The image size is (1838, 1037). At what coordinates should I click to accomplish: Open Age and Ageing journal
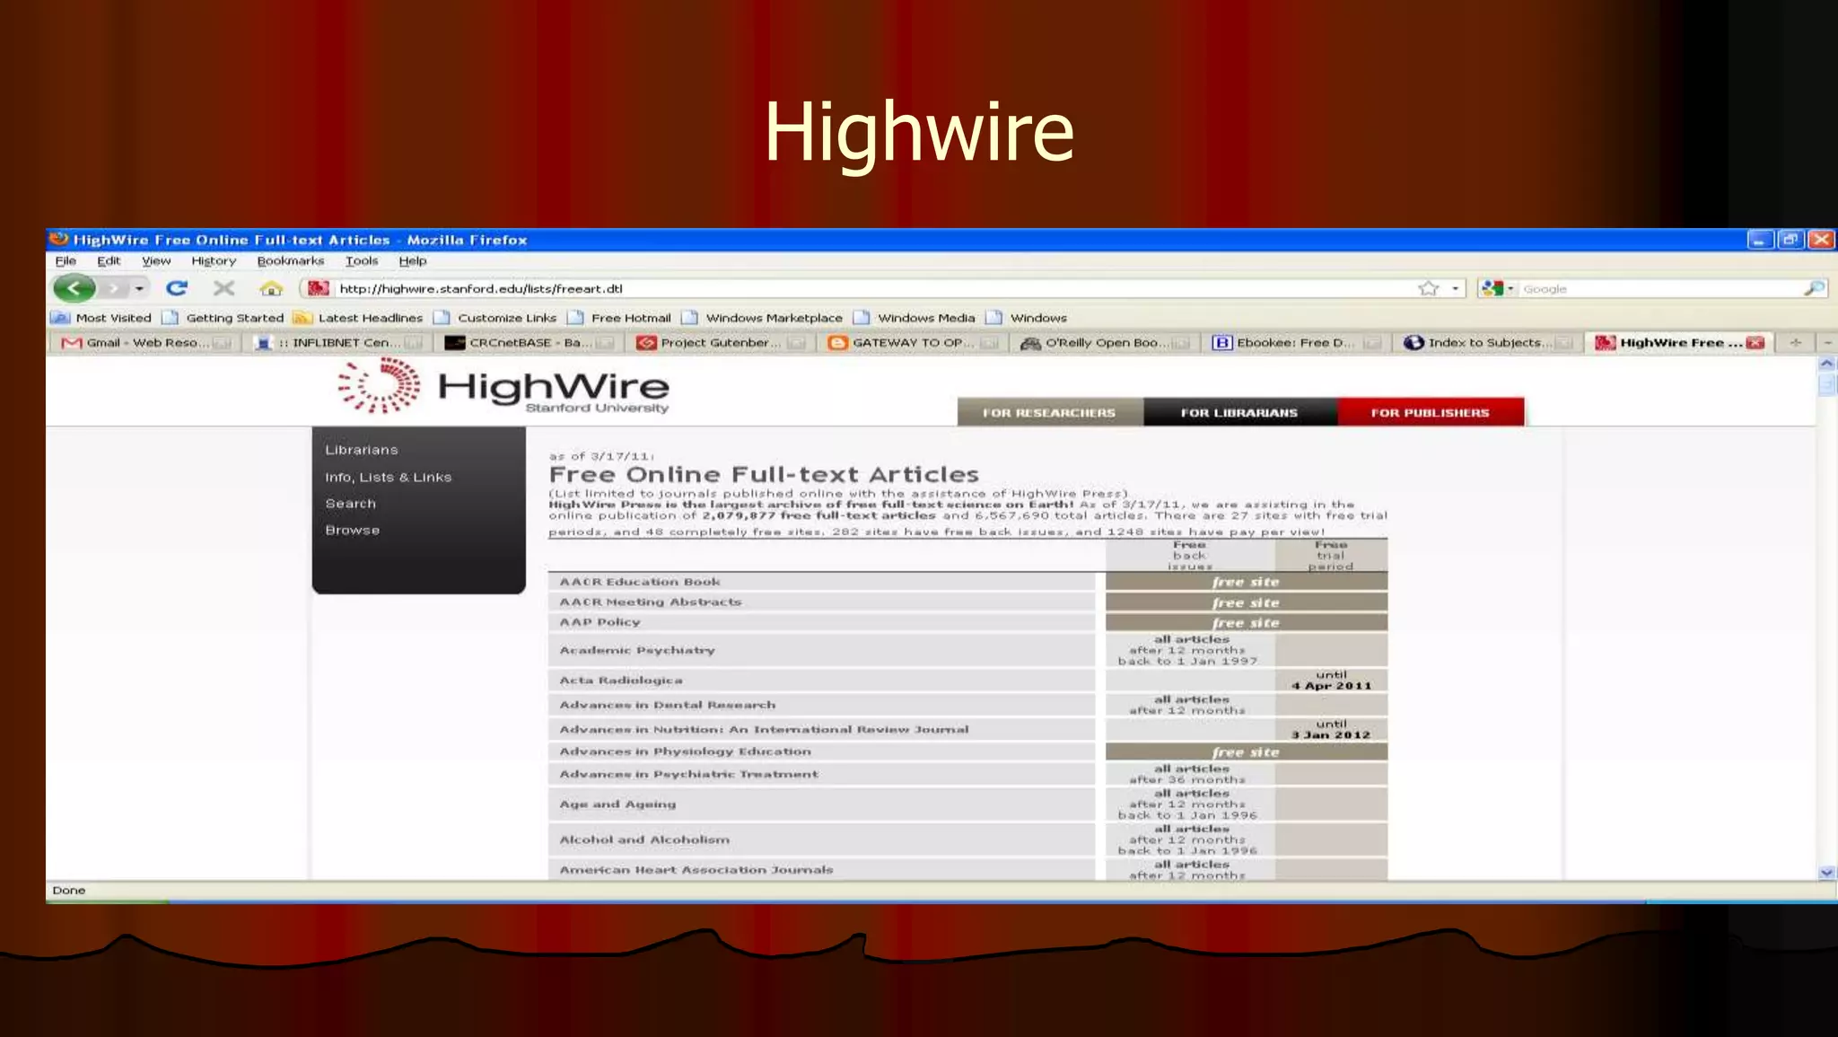(x=617, y=804)
